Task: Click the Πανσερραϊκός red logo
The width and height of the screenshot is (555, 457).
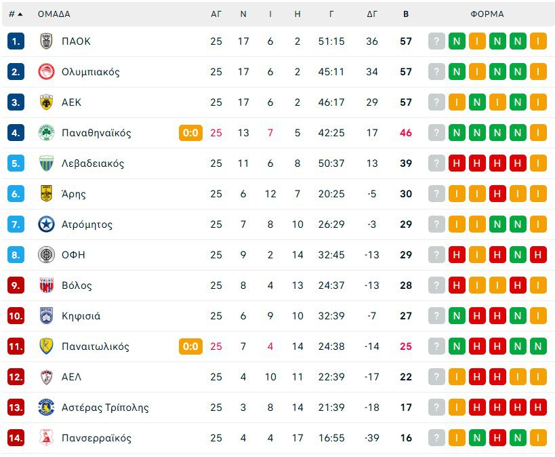Action: pyautogui.click(x=46, y=438)
